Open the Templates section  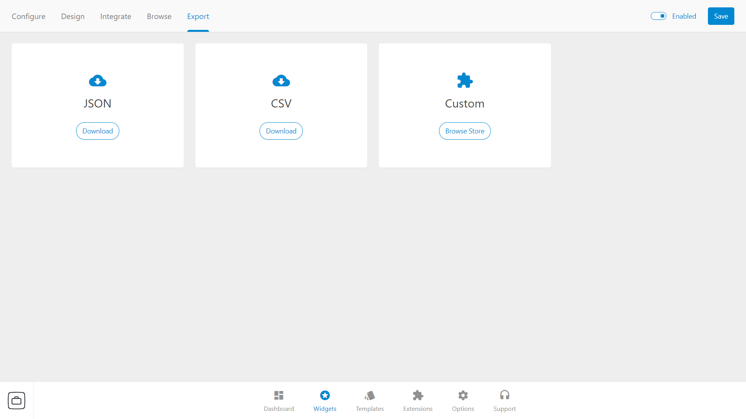pos(370,401)
